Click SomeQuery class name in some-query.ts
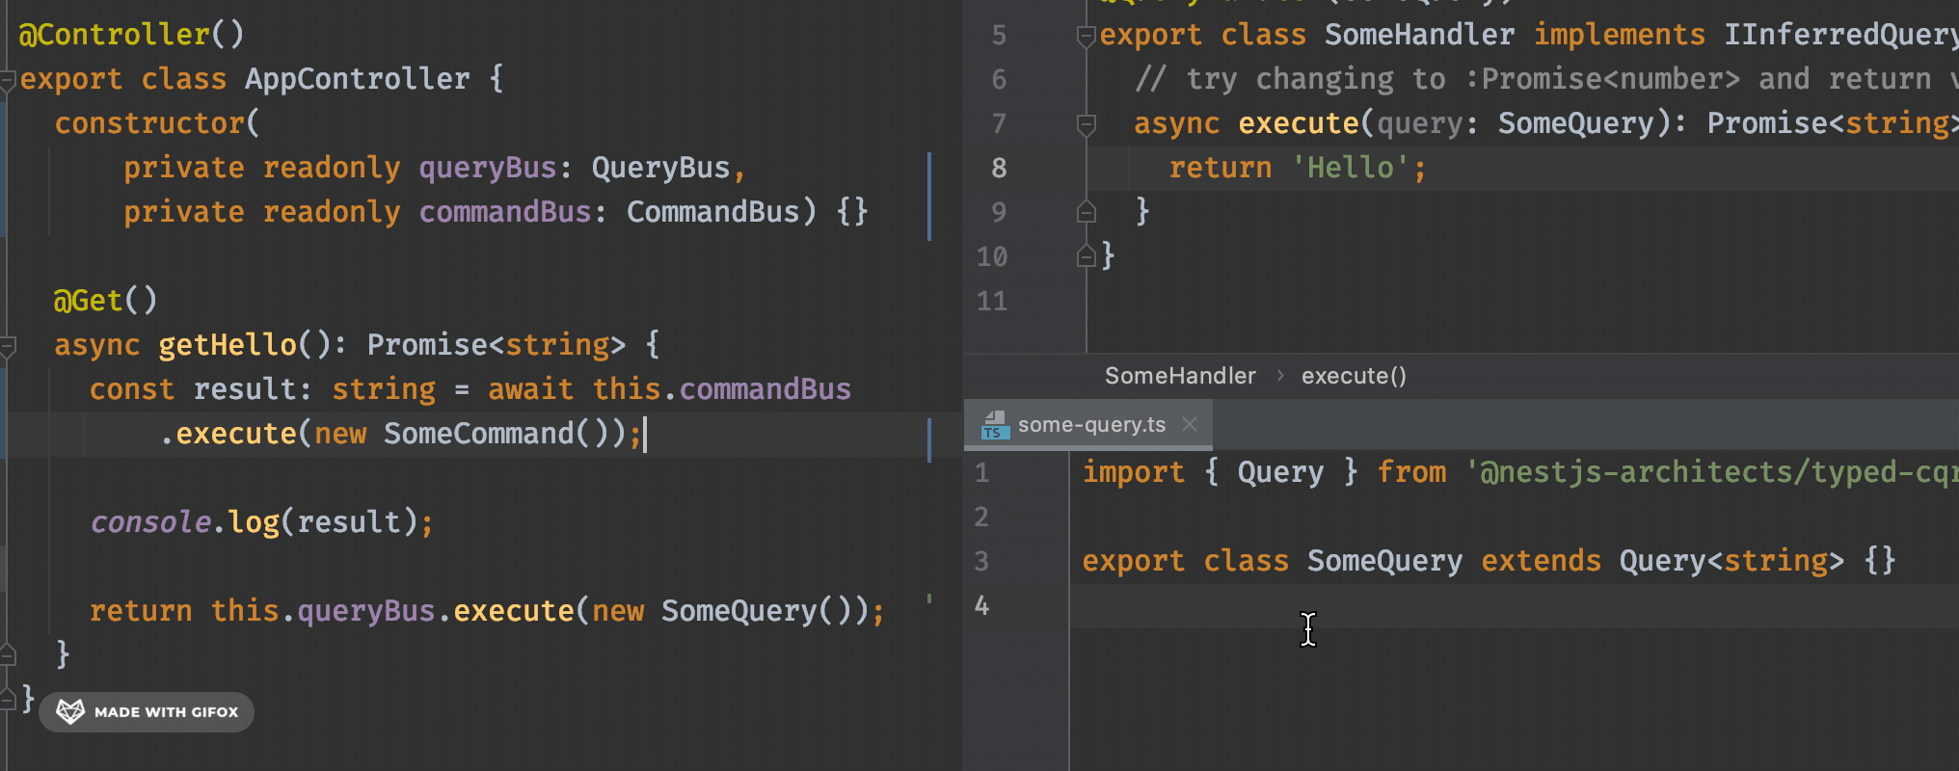The image size is (1959, 771). click(x=1384, y=561)
